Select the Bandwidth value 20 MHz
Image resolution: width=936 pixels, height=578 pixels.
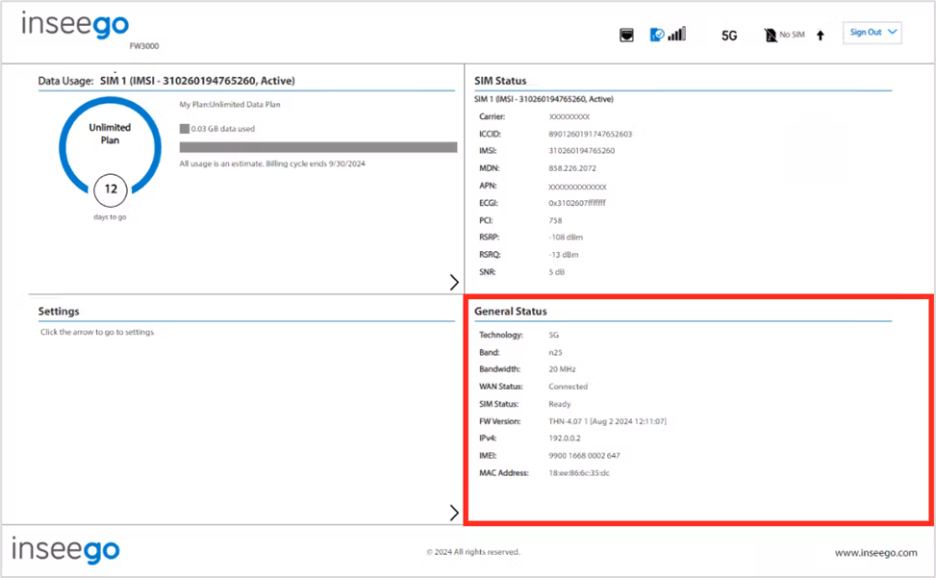pos(563,369)
